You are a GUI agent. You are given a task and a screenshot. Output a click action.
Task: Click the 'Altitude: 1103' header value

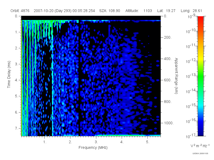tap(139, 11)
